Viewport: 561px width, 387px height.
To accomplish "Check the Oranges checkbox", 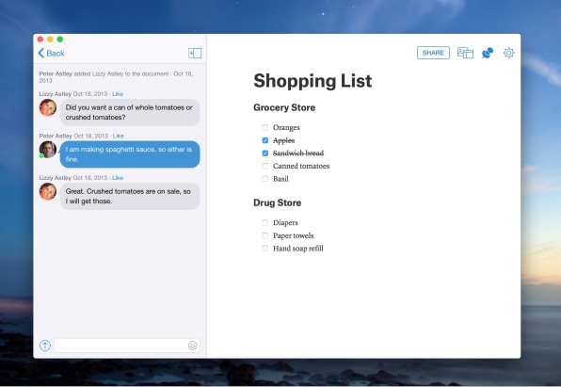I will [x=265, y=127].
